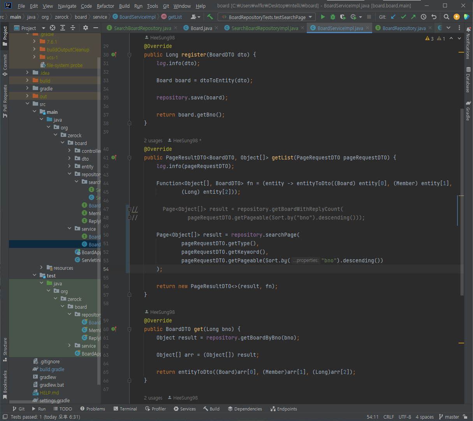473x421 pixels.
Task: Expand All in the Project panel
Action: click(63, 28)
